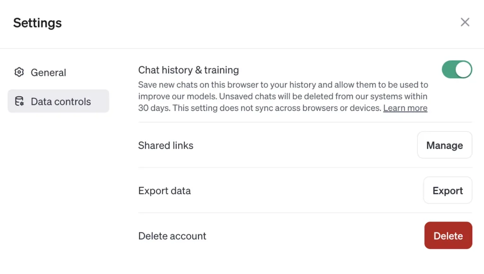Click the Chat history & training heading
484x274 pixels.
[x=188, y=70]
